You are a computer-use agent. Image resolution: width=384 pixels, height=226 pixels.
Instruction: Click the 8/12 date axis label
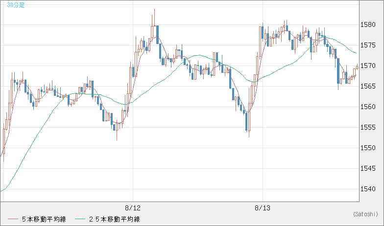(x=133, y=208)
